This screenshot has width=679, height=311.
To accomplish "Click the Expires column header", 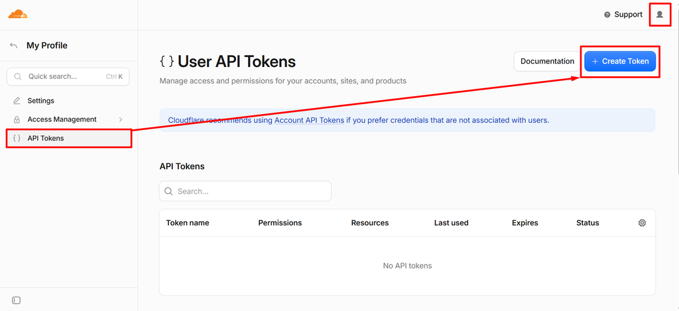I will pos(525,223).
